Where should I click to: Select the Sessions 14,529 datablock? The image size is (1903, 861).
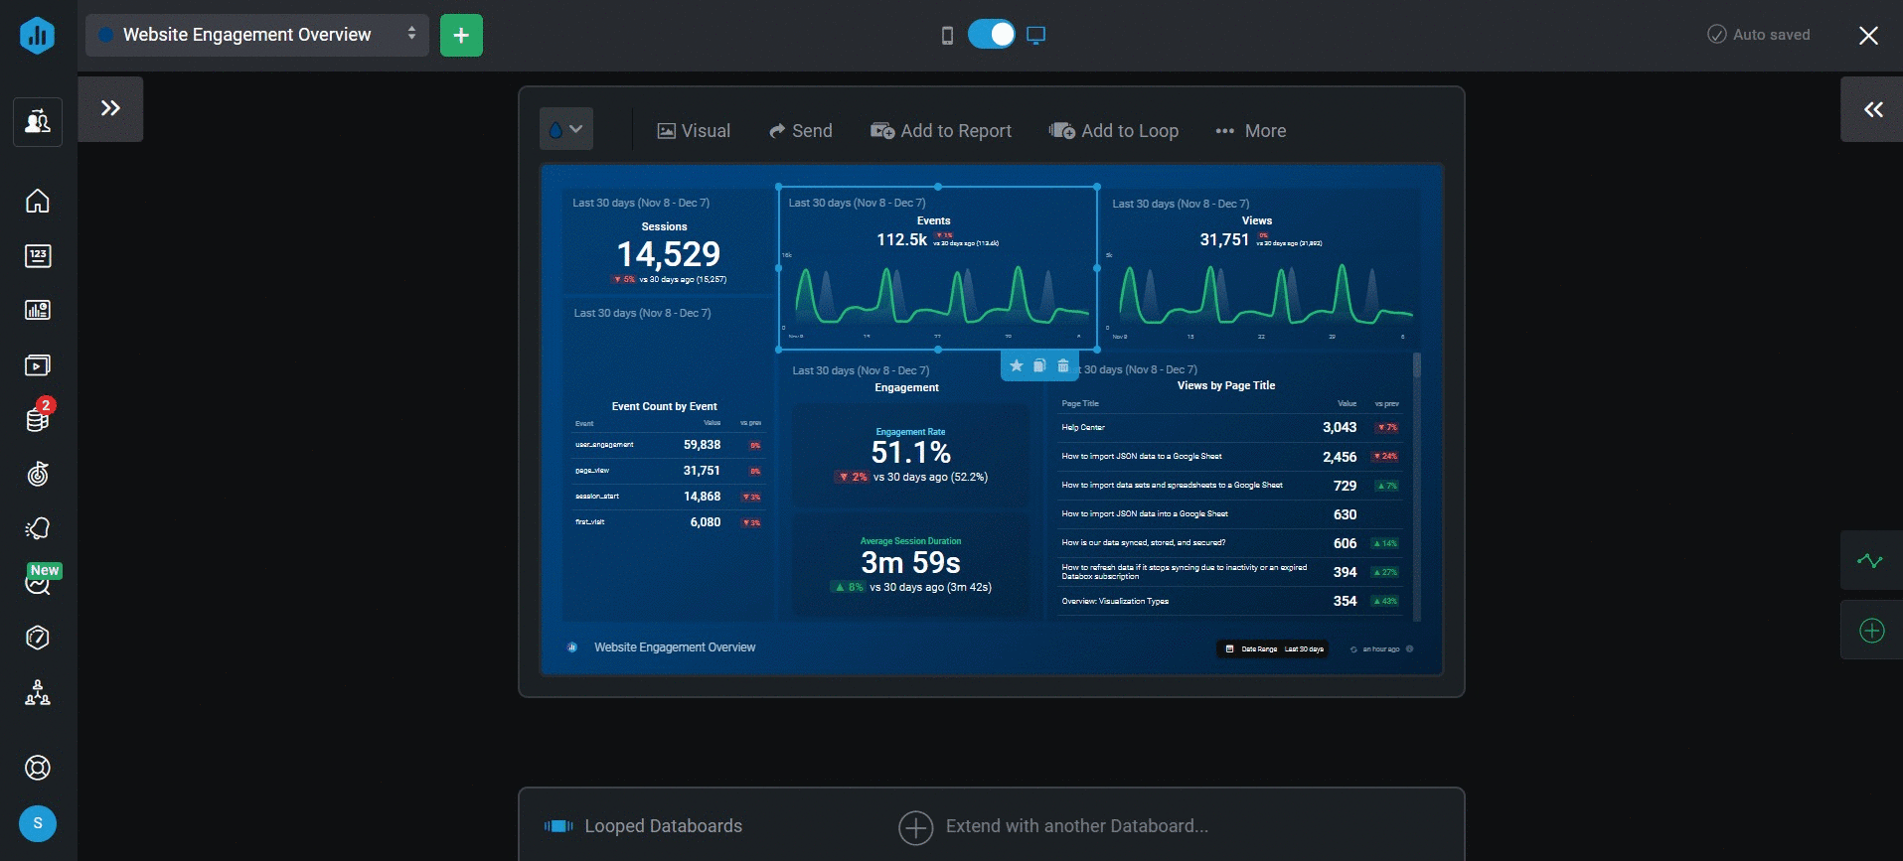[668, 241]
